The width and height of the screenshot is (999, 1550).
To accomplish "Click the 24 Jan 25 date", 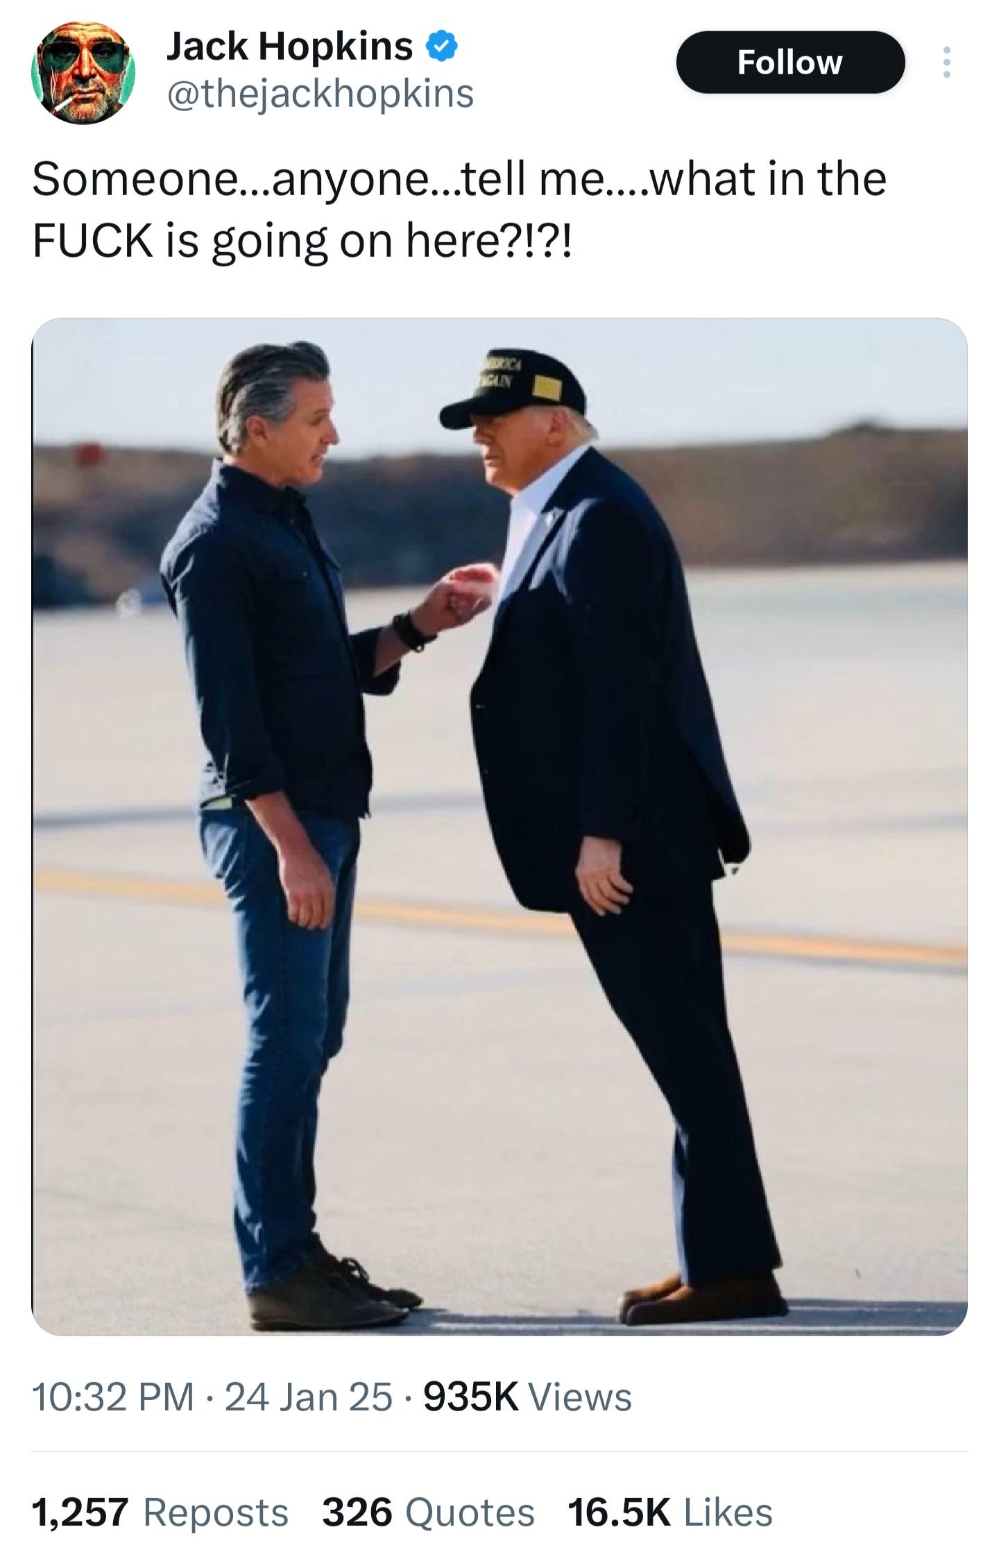I will tap(309, 1397).
